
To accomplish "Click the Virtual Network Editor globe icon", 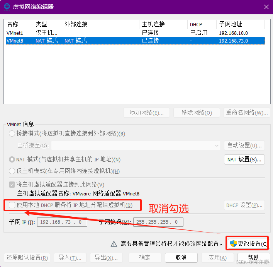I will pyautogui.click(x=7, y=7).
